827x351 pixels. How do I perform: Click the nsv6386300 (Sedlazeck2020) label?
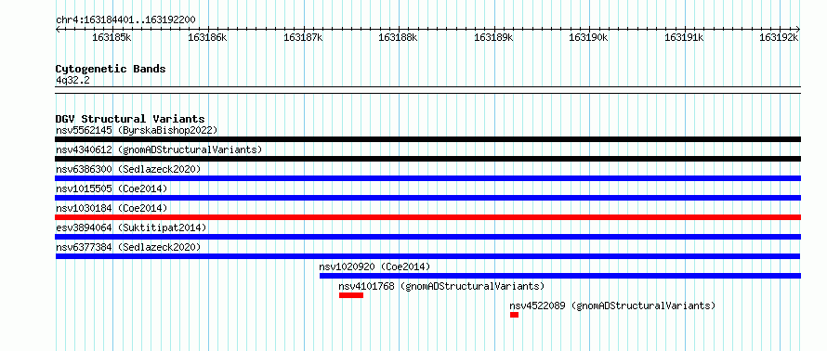click(x=128, y=169)
